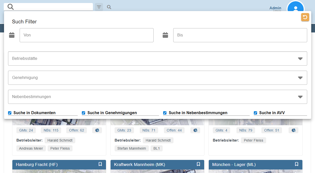The image size is (315, 173).
Task: Click the orange reset filter icon
Action: click(x=305, y=17)
